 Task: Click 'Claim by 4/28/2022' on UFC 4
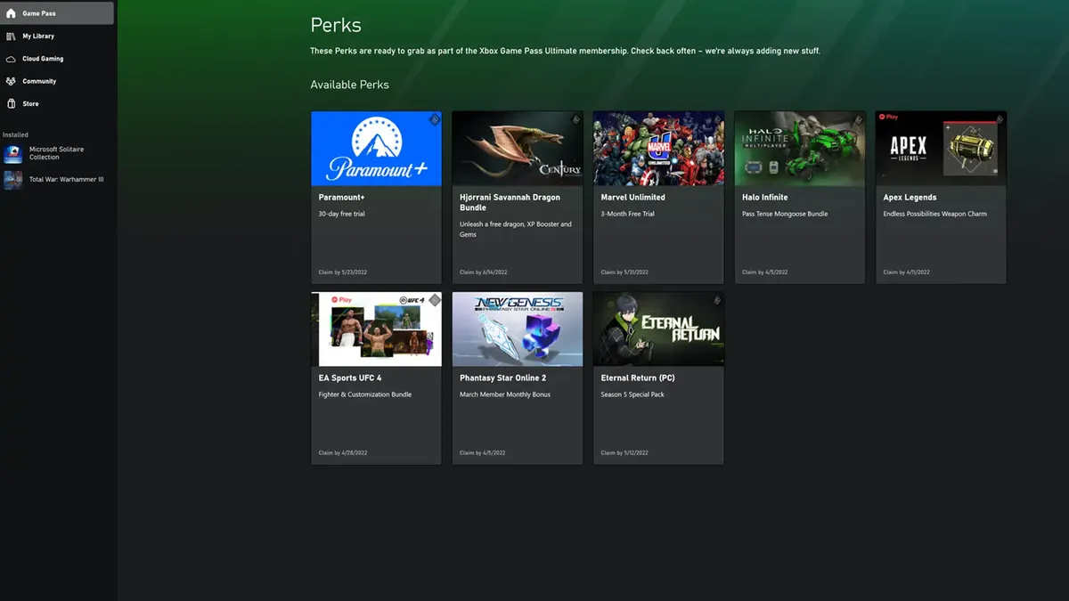[x=342, y=453]
